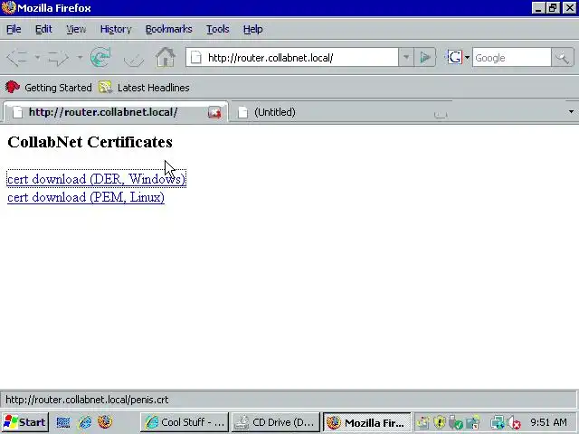Click the Forward navigation arrow
This screenshot has height=434, width=579.
58,58
